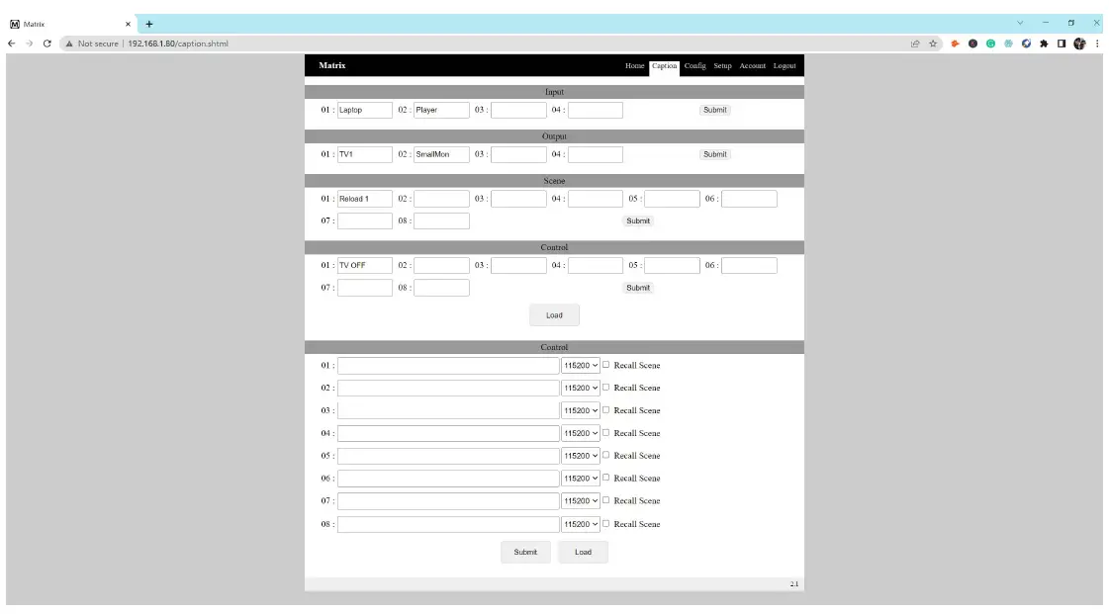The width and height of the screenshot is (1109, 614).
Task: Open baud rate dropdown for control 05
Action: [x=581, y=456]
